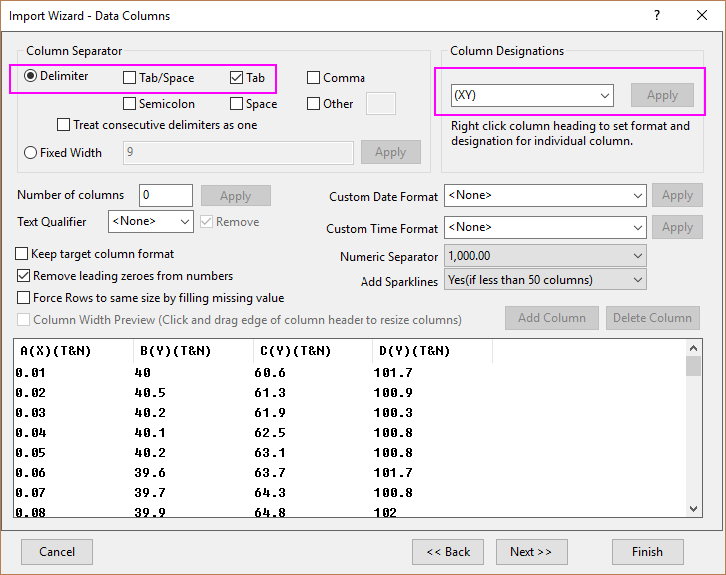This screenshot has width=726, height=575.
Task: Click the preview cell 40.5
Action: click(x=150, y=393)
